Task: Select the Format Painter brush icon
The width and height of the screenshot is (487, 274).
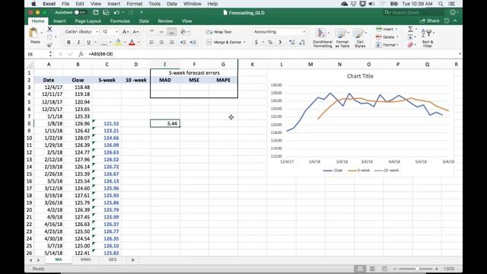Action: pyautogui.click(x=49, y=45)
